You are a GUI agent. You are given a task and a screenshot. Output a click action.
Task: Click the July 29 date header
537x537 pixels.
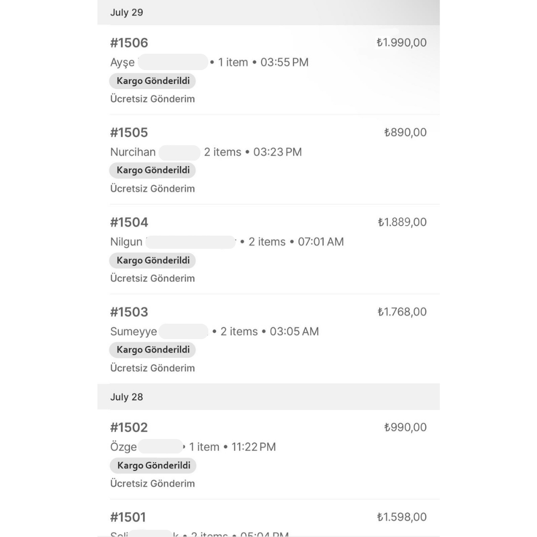pyautogui.click(x=126, y=13)
